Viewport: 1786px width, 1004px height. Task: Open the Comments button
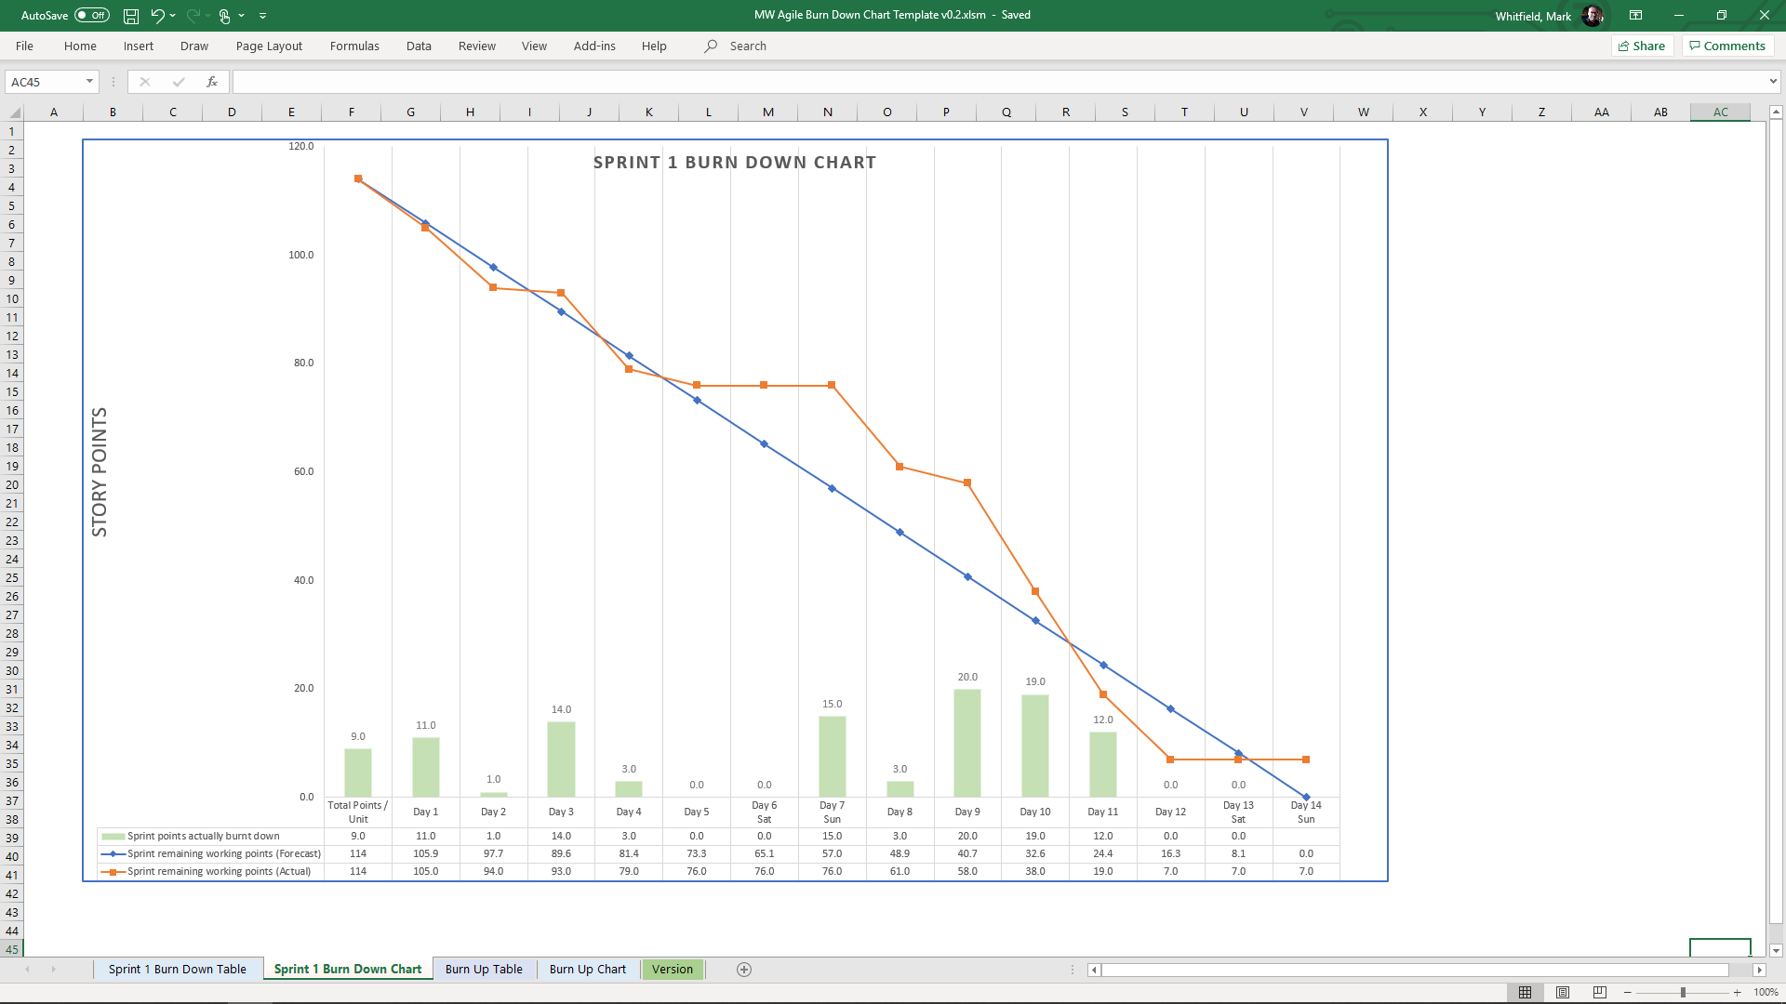(x=1727, y=46)
